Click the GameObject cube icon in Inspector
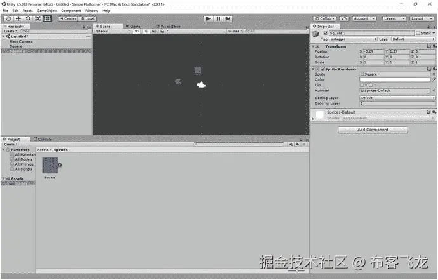The height and width of the screenshot is (280, 438). (x=316, y=34)
